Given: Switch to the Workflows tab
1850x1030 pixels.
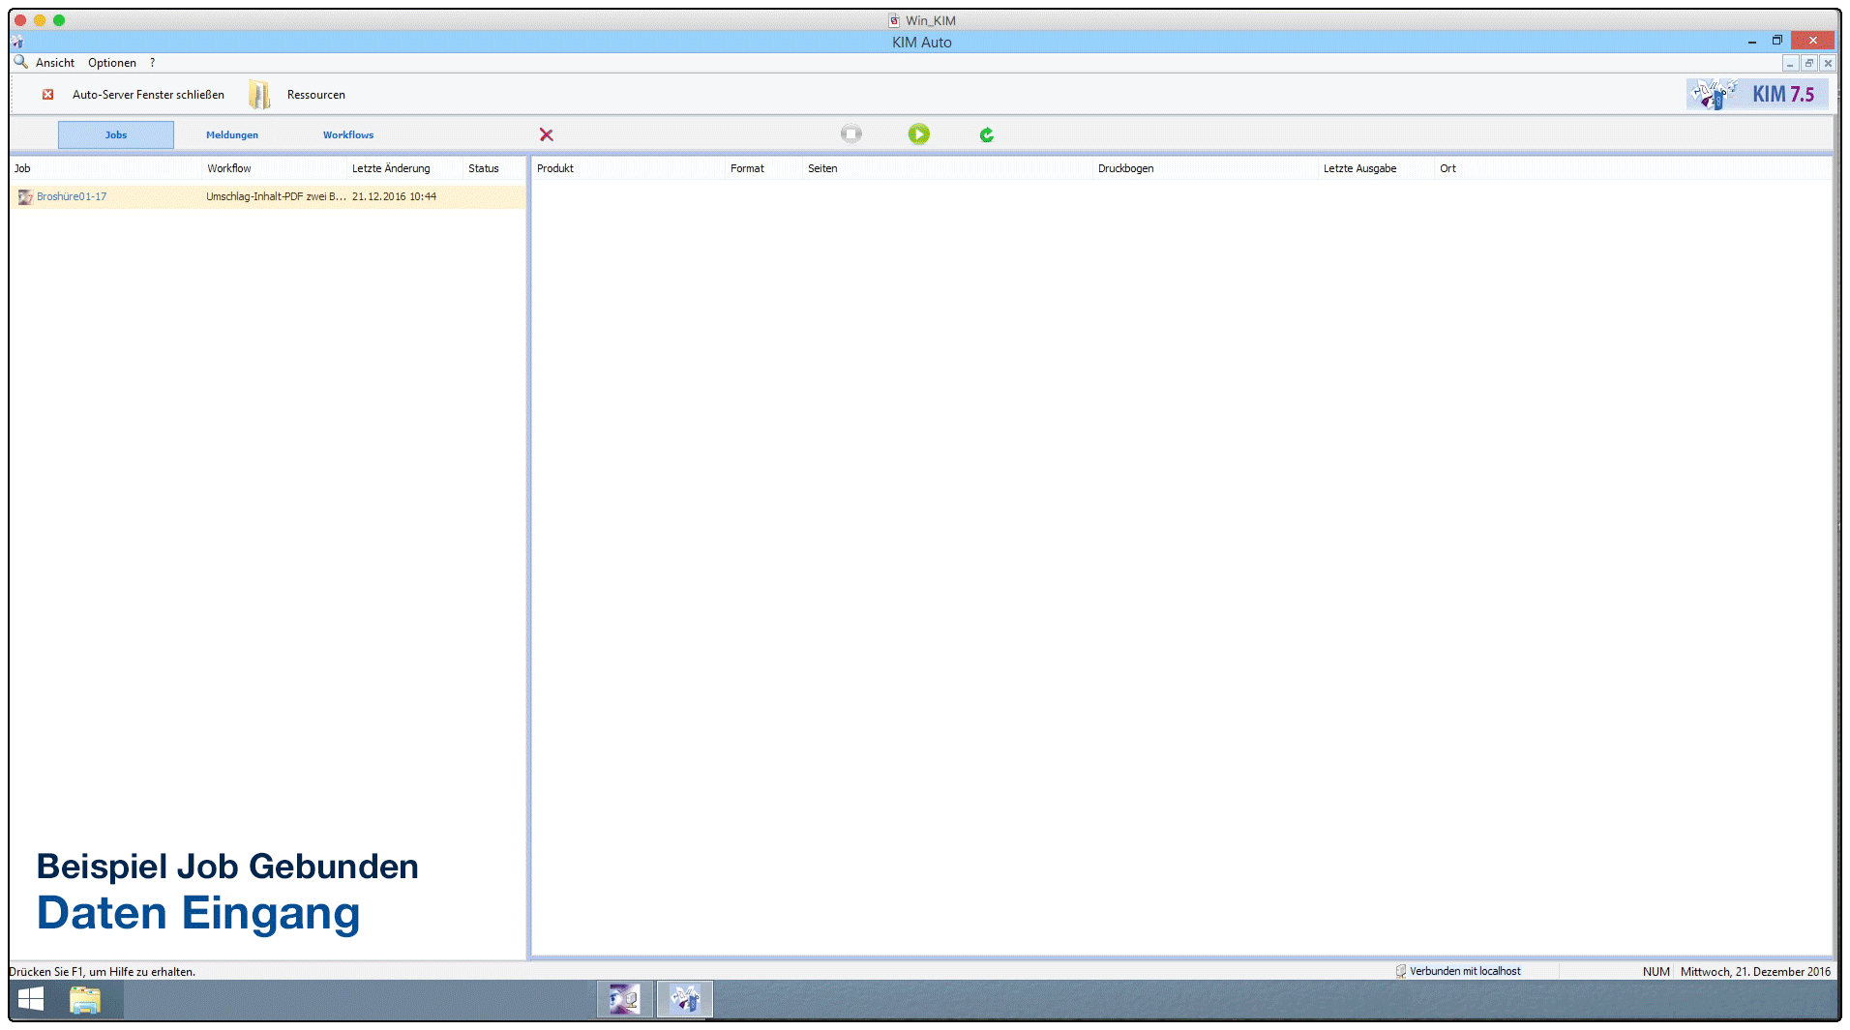Looking at the screenshot, I should point(347,134).
